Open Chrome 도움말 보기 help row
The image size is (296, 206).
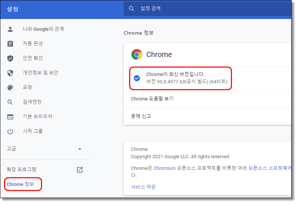pos(207,99)
